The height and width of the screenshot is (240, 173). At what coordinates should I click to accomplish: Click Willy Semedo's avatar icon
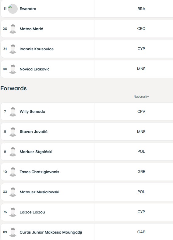[13, 112]
